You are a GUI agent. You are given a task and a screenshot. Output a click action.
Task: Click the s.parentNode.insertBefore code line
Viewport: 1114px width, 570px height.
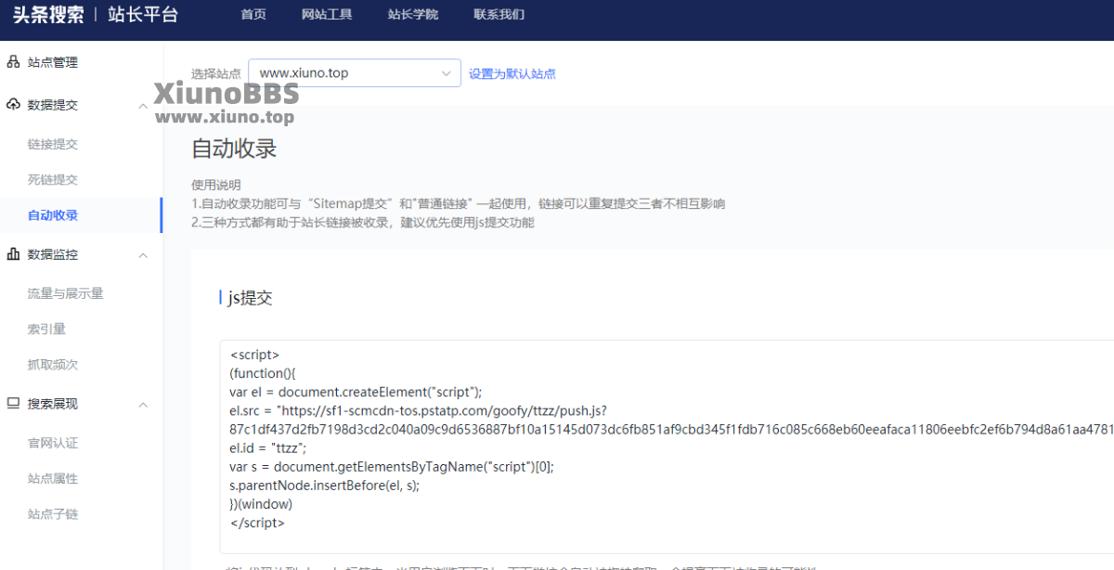324,486
